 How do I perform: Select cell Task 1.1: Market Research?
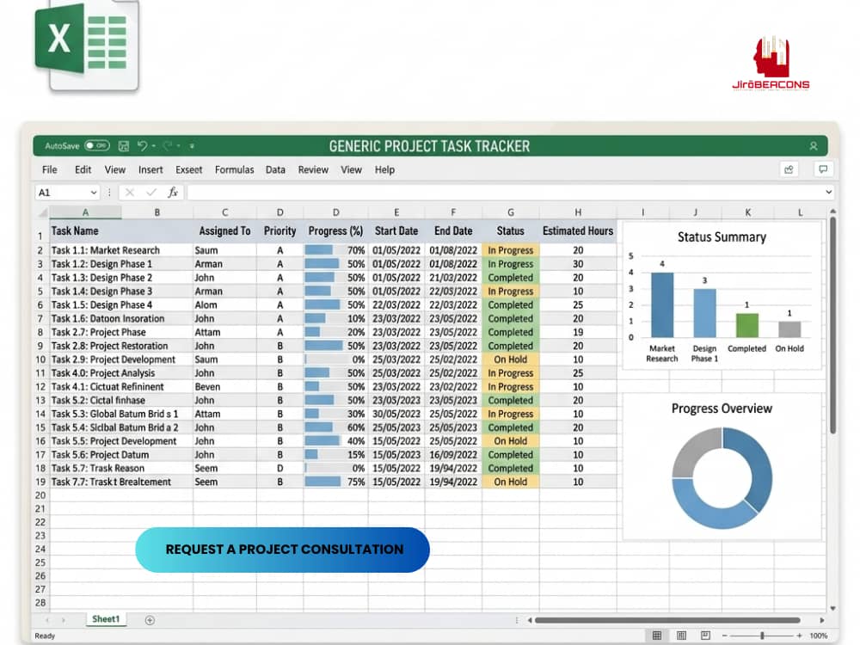[121, 250]
